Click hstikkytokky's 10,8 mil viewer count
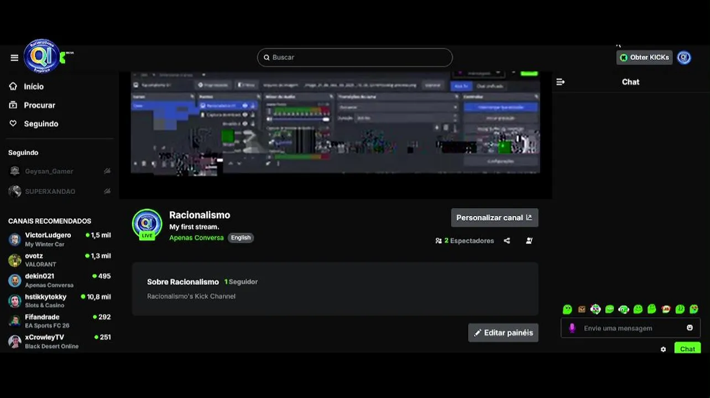This screenshot has width=710, height=398. 96,297
